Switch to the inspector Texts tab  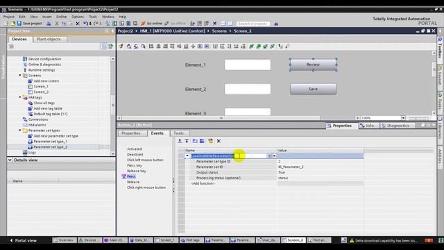179,133
